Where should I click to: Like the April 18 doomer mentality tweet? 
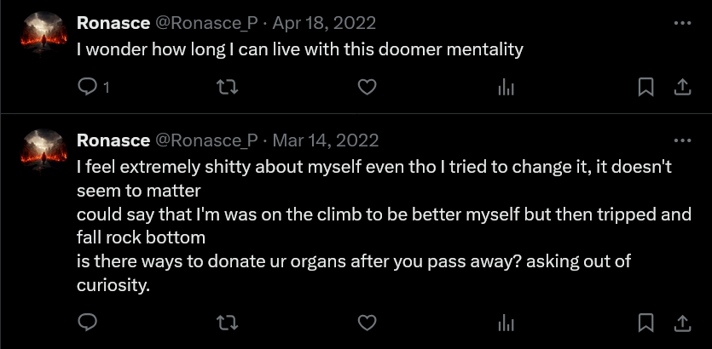point(366,87)
